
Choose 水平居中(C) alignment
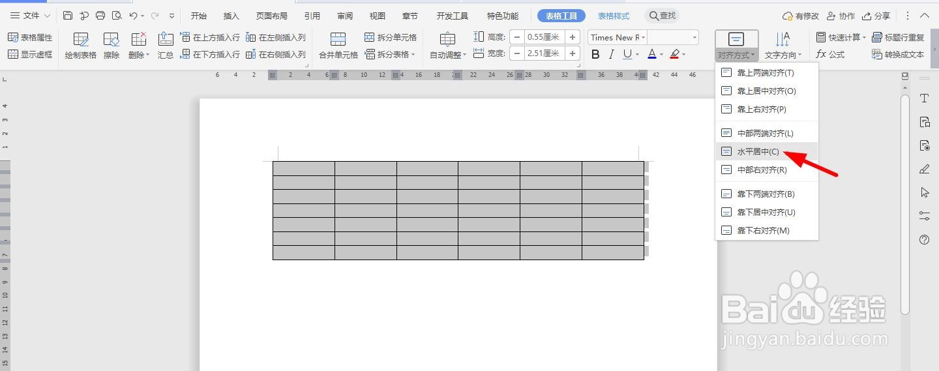(767, 151)
